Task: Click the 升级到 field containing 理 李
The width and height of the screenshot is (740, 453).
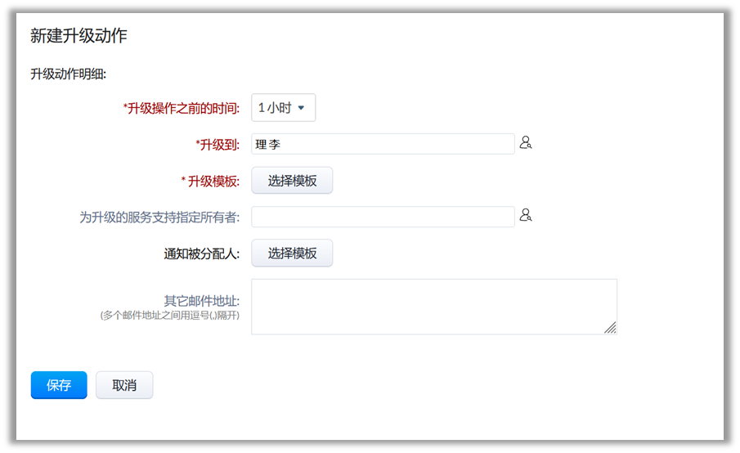Action: (383, 144)
